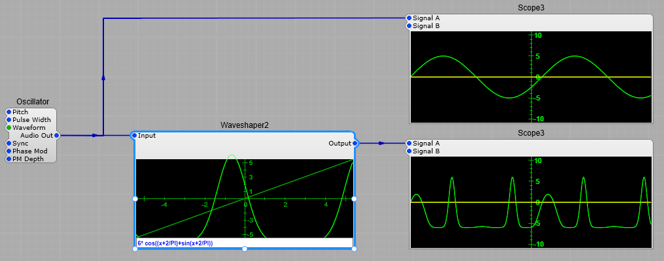Select the Waveshaper2 module title label

coord(244,125)
